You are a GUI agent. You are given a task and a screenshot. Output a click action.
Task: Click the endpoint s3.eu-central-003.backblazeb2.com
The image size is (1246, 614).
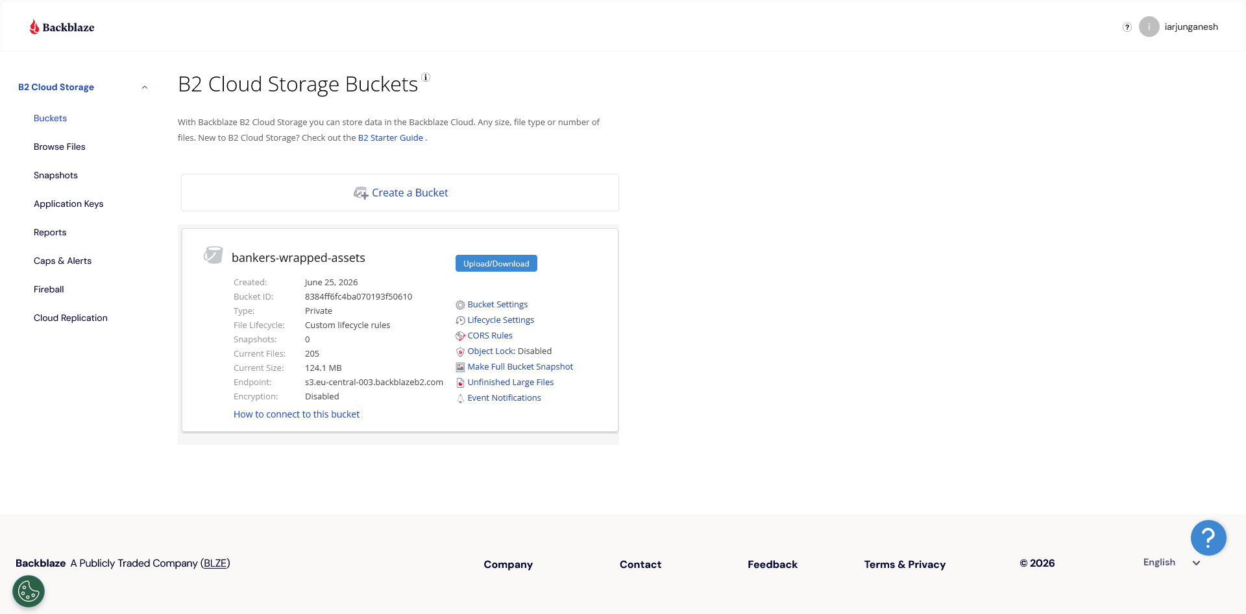pyautogui.click(x=374, y=382)
